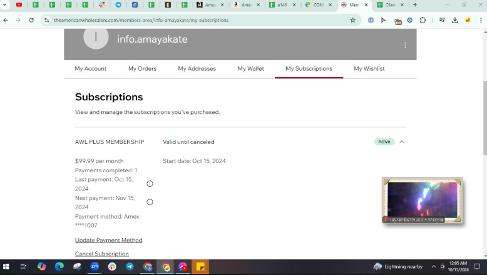
Task: Click the Active status badge
Action: [x=384, y=142]
